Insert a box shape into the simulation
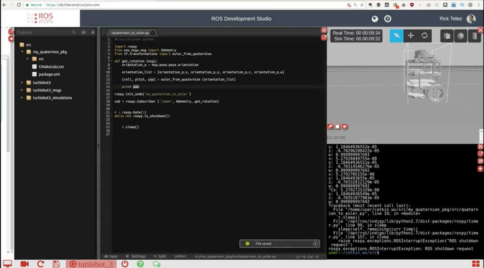The height and width of the screenshot is (268, 484). pos(447,36)
